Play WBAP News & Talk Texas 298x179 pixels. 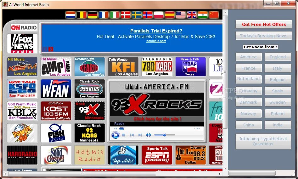[x=191, y=66]
